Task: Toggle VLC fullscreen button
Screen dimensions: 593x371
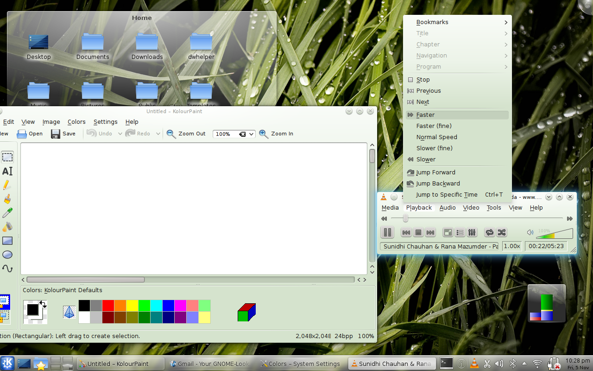Action: [448, 232]
